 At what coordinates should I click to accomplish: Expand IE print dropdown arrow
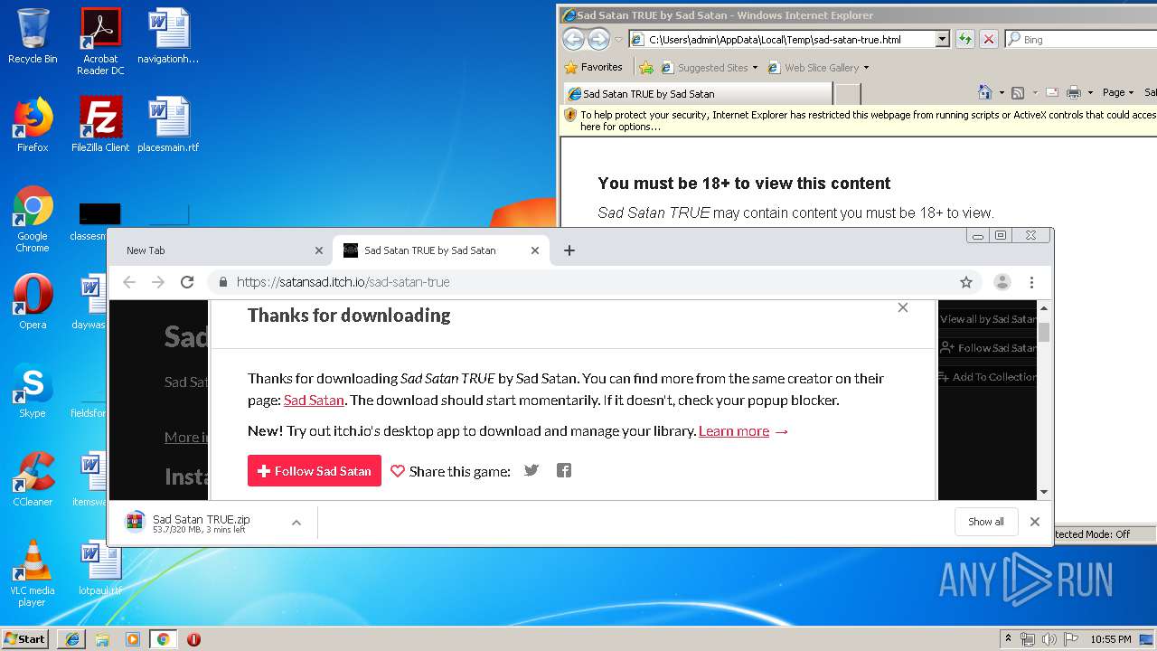pos(1090,92)
